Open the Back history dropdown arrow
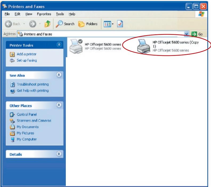Viewport: 211px width, 187px height. (x=24, y=24)
